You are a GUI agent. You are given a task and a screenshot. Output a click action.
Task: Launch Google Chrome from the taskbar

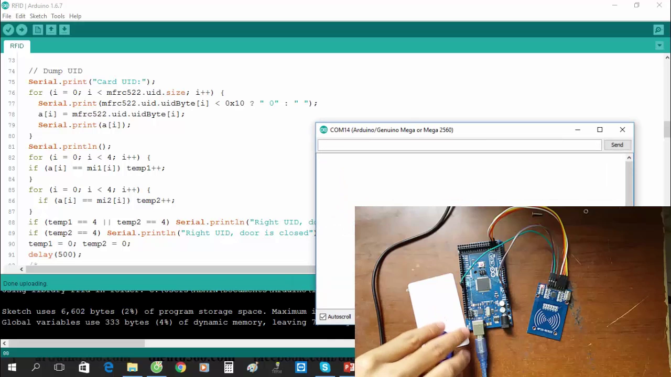(x=180, y=368)
